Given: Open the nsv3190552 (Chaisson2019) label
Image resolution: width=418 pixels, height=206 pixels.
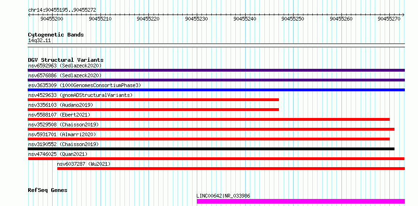Looking at the screenshot, I should pyautogui.click(x=63, y=144).
